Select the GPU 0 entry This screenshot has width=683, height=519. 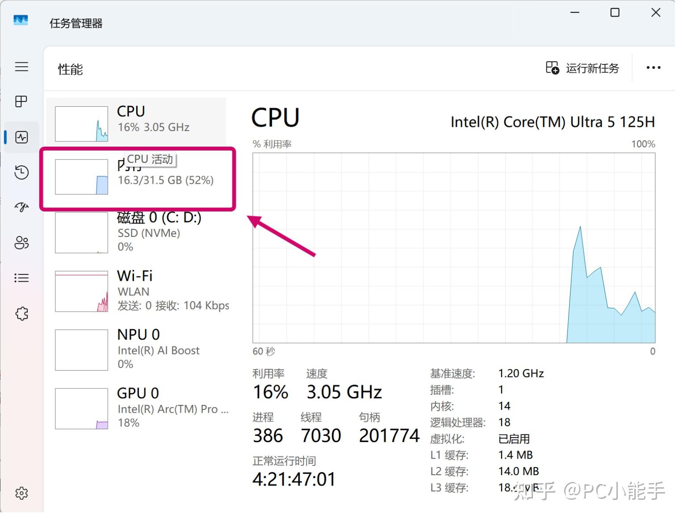tap(136, 408)
